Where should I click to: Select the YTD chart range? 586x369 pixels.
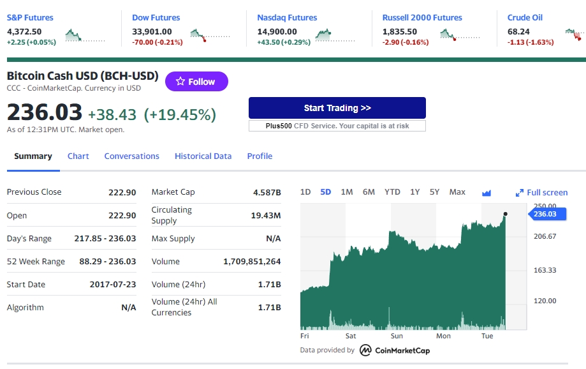tap(392, 192)
